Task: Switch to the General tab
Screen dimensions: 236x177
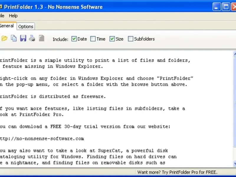Action: (7, 26)
